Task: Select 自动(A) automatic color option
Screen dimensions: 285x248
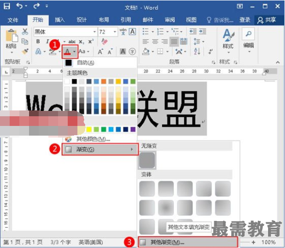Action: coord(100,62)
